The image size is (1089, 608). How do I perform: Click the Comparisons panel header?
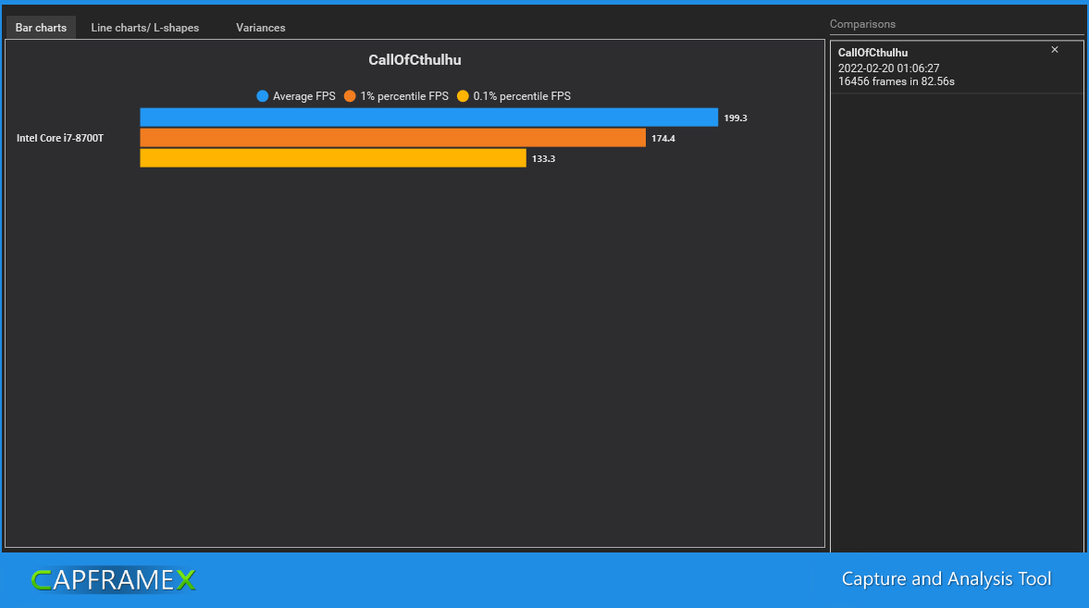(862, 24)
